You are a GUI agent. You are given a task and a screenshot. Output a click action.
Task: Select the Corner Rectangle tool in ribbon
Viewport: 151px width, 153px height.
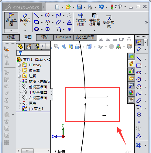(x=36, y=22)
